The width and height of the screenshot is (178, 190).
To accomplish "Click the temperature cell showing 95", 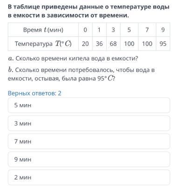I will (x=163, y=44).
